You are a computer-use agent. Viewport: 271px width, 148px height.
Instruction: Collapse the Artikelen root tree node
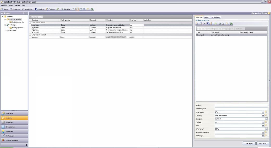click(x=2, y=17)
